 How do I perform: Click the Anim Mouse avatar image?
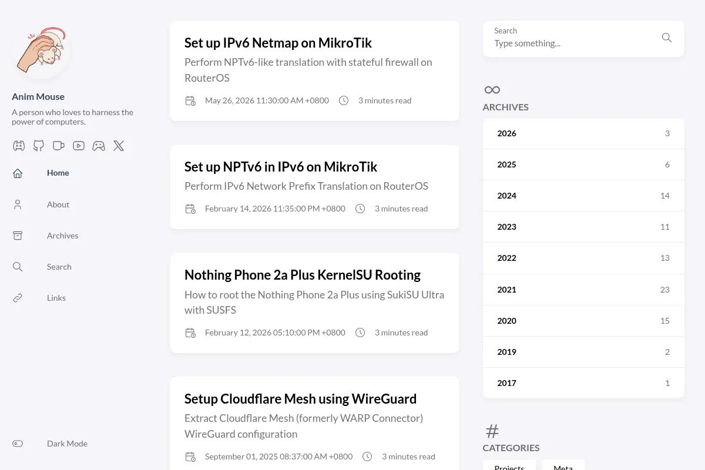[41, 51]
